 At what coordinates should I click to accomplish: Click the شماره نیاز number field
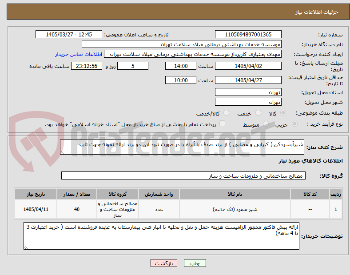pos(248,34)
